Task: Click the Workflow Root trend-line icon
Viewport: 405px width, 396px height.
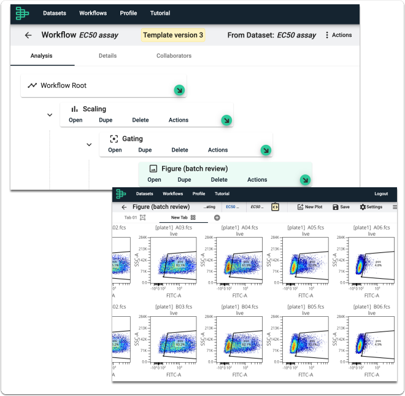Action: [33, 85]
